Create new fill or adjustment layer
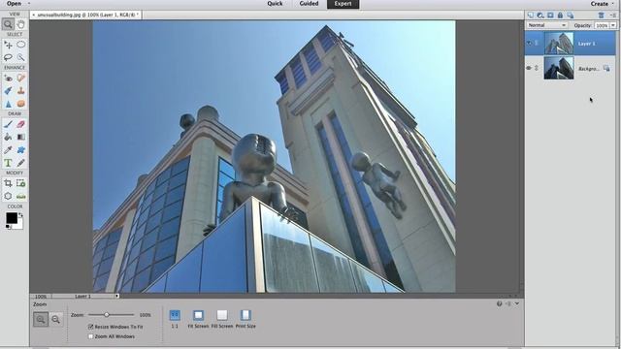621x349 pixels. (540, 16)
